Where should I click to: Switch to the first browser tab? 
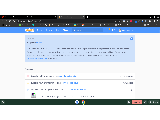15,17
